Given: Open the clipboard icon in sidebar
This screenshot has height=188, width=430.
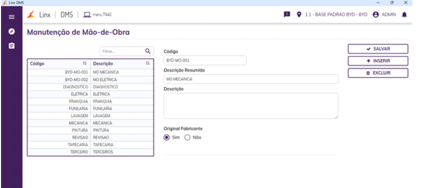Looking at the screenshot, I should (x=11, y=46).
